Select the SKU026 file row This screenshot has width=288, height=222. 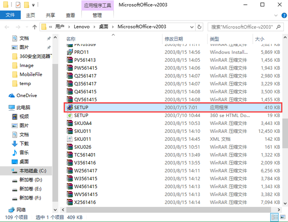click(173, 147)
